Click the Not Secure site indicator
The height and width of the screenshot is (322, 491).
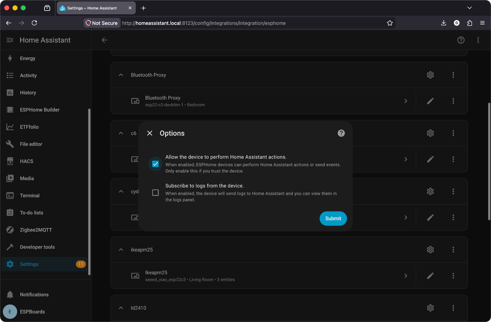click(102, 23)
